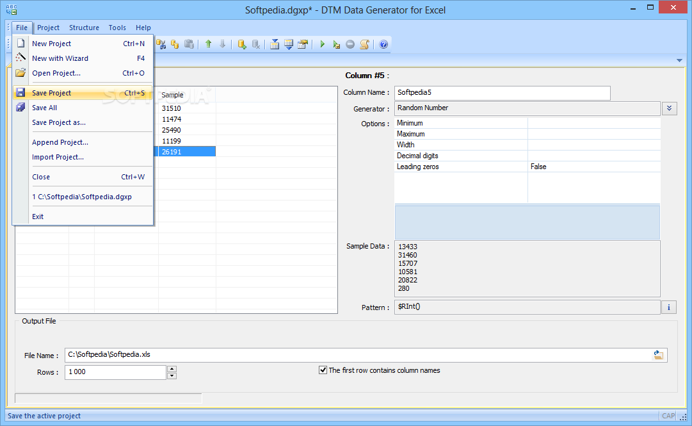Move column down with gray arrow icon
This screenshot has height=426, width=692.
click(222, 44)
